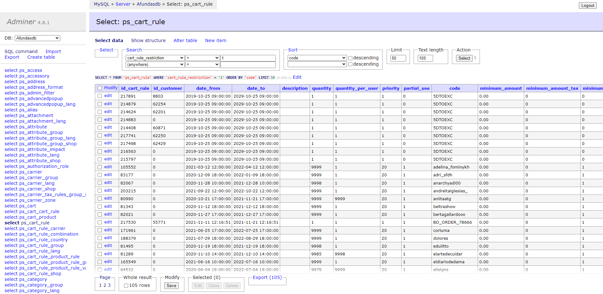Image resolution: width=603 pixels, height=294 pixels.
Task: Toggle first sort descending checkbox
Action: click(x=350, y=58)
